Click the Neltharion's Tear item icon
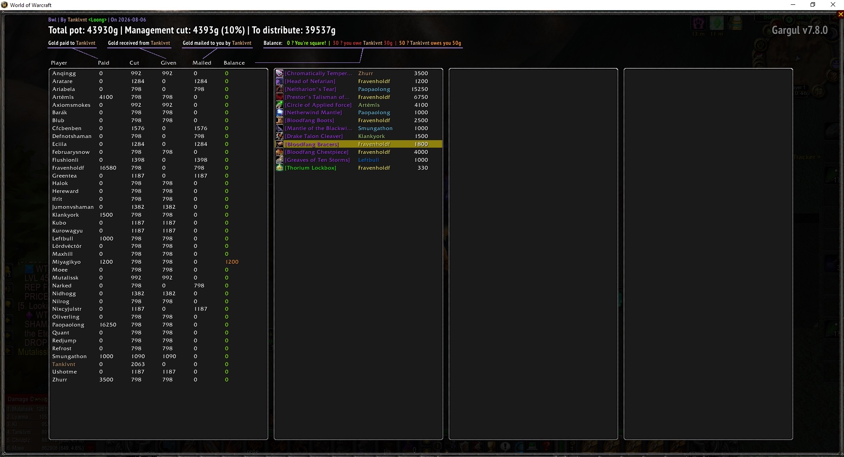Screen dimensions: 844x457 [x=280, y=89]
